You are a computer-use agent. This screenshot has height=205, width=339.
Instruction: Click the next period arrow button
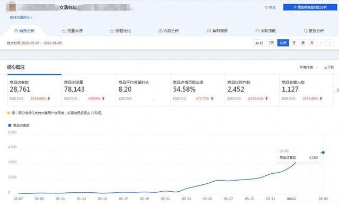330,43
